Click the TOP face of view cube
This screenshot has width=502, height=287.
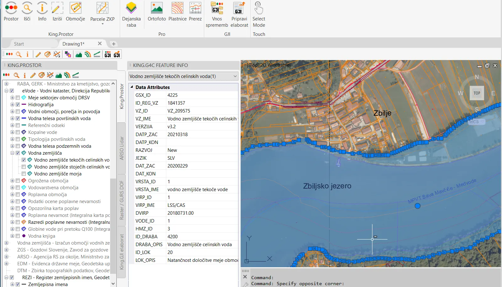coord(477,93)
